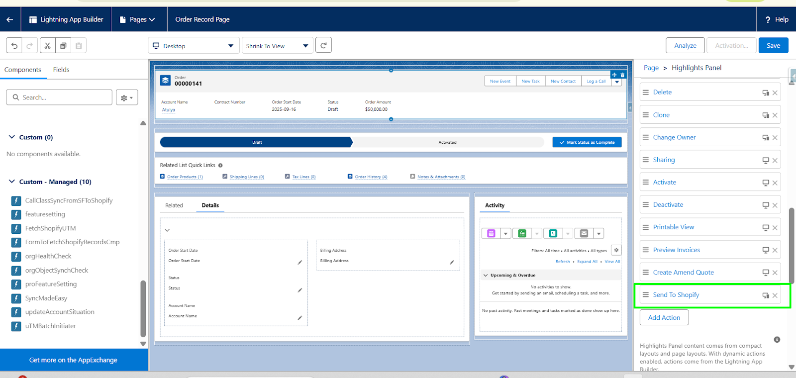Open the Shrink To View dropdown
The width and height of the screenshot is (796, 378).
(277, 46)
